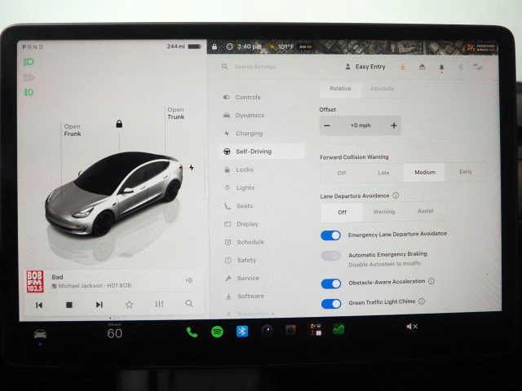Select the Absolute speed offset tab
Viewport: 522px width, 391px height.
383,89
